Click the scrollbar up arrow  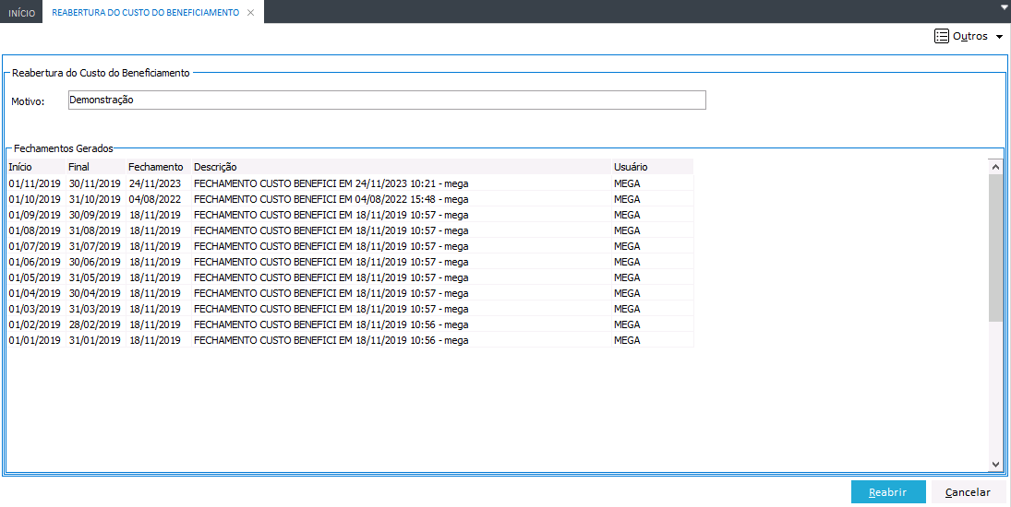click(x=995, y=167)
